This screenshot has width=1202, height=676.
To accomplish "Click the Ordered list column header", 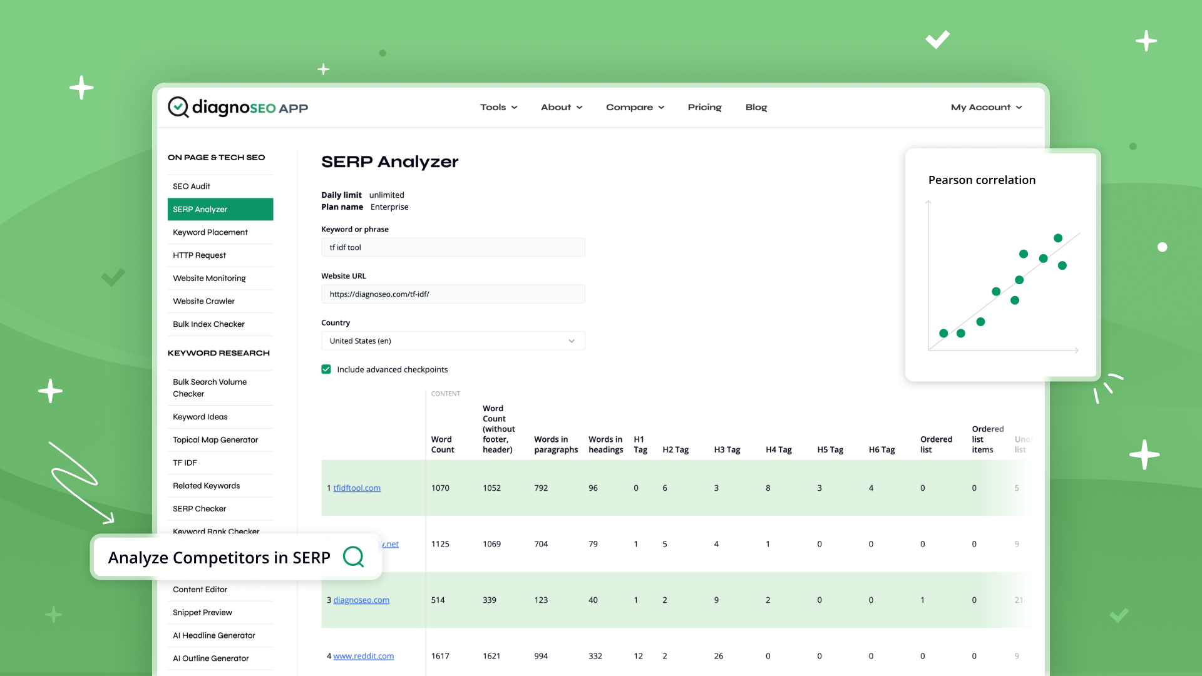I will click(936, 444).
